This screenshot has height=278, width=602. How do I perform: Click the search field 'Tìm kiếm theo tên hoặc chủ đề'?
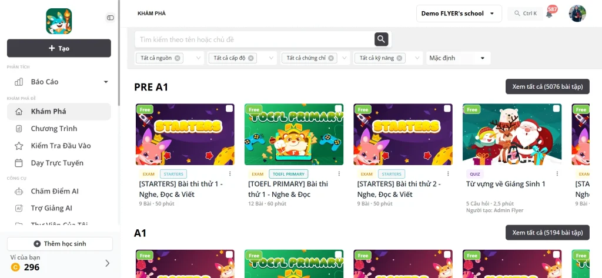pyautogui.click(x=255, y=39)
